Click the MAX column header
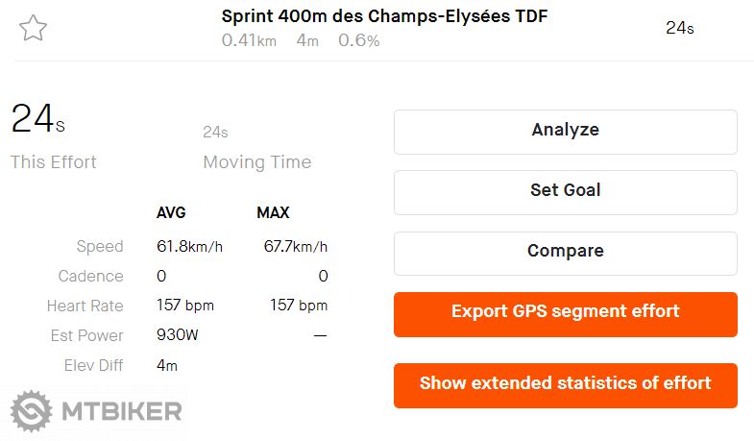754x441 pixels. click(x=273, y=213)
